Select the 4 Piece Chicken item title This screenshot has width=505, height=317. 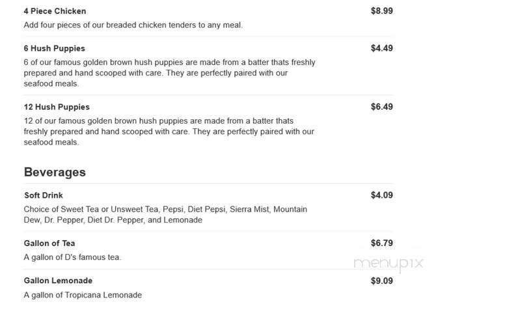[x=55, y=11]
